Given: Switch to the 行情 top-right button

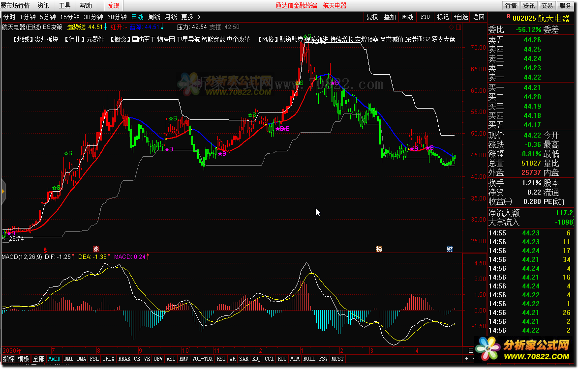Looking at the screenshot, I should [x=511, y=5].
